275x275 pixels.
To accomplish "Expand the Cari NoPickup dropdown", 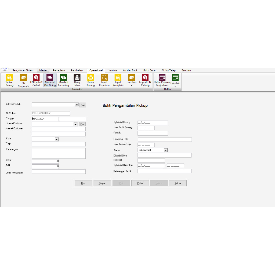I will click(77, 105).
